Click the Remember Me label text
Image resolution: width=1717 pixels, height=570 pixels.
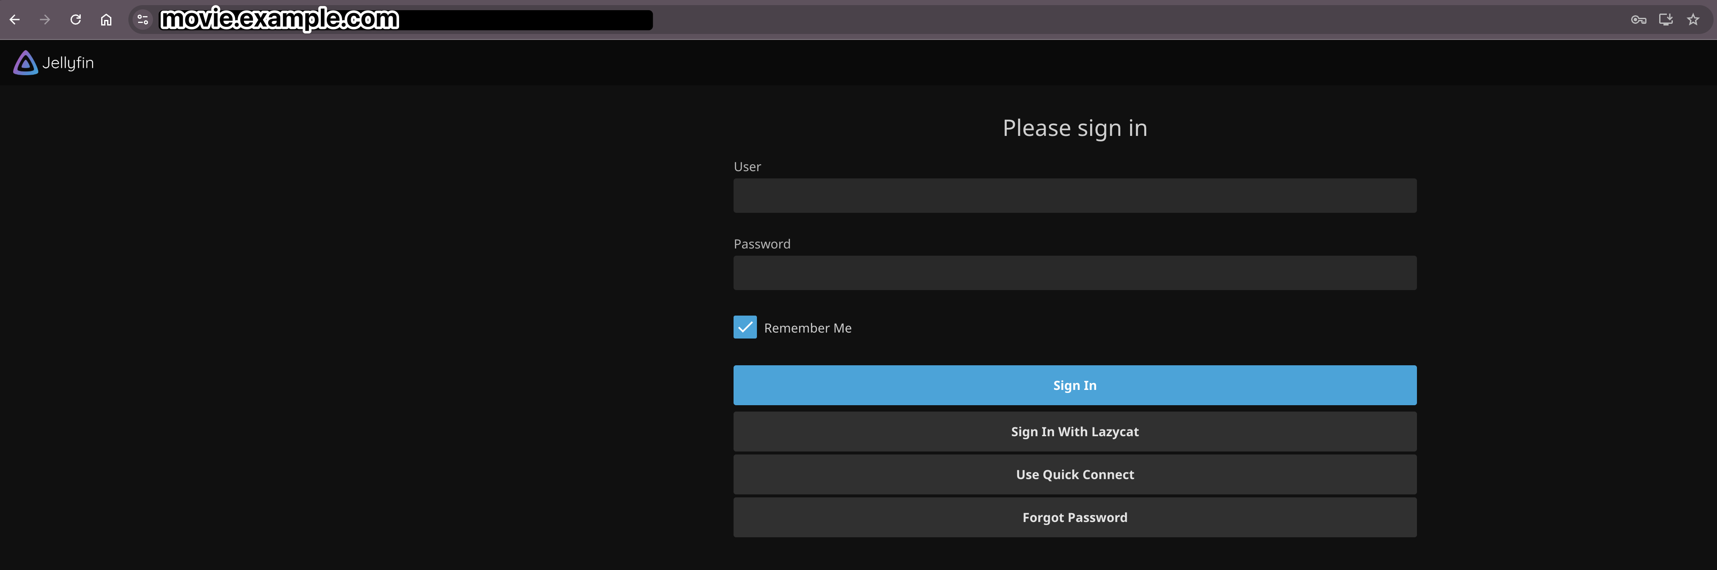[x=807, y=327]
